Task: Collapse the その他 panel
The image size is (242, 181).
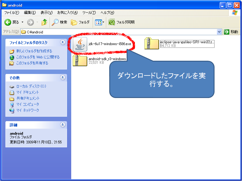Action: click(x=62, y=77)
